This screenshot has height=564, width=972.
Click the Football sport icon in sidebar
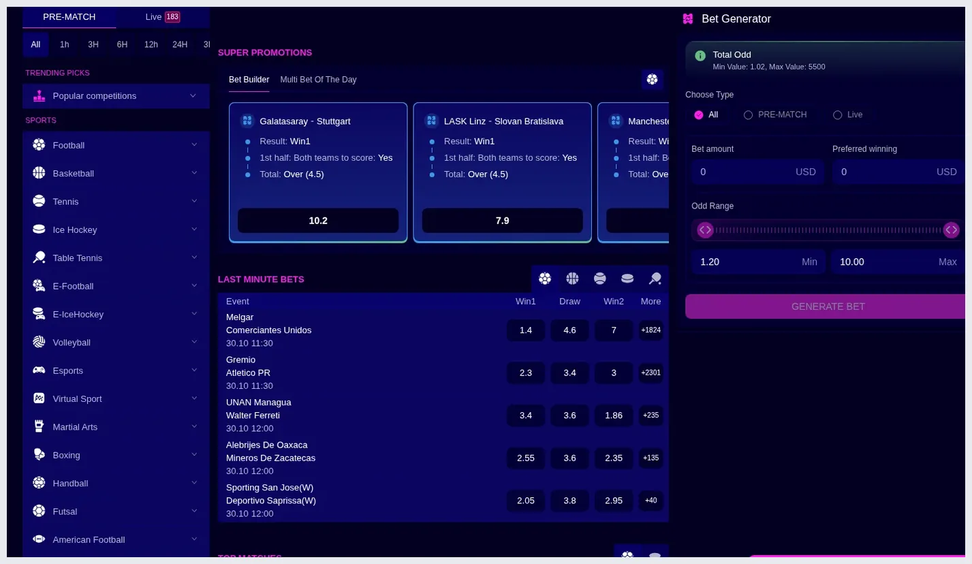click(39, 145)
